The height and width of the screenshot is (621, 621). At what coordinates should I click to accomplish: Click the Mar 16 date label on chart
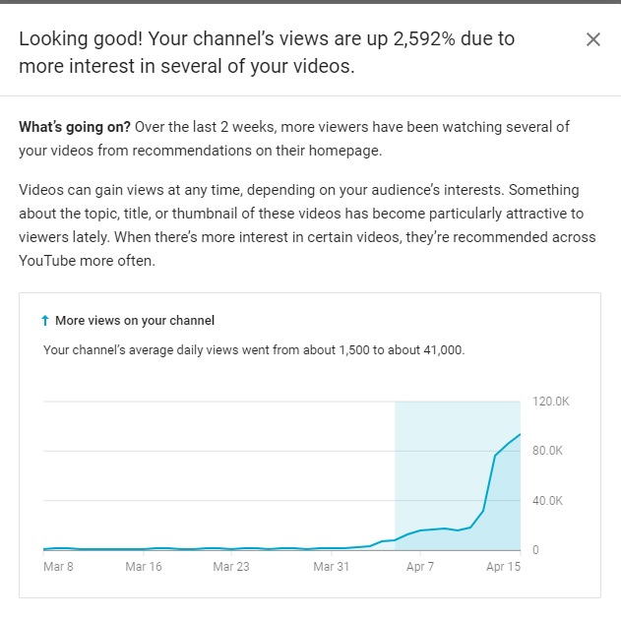tap(144, 567)
